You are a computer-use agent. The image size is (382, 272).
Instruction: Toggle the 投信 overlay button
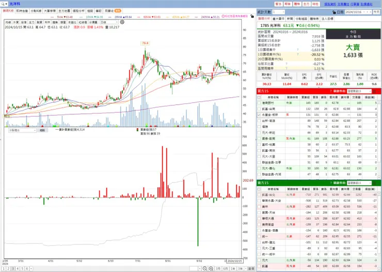coord(24,22)
